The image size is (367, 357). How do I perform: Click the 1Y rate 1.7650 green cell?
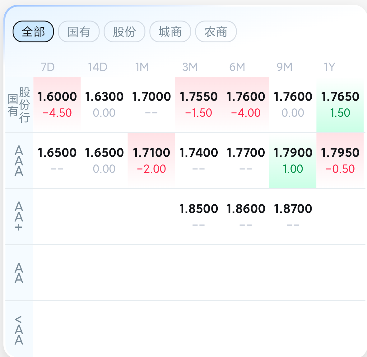click(x=340, y=104)
